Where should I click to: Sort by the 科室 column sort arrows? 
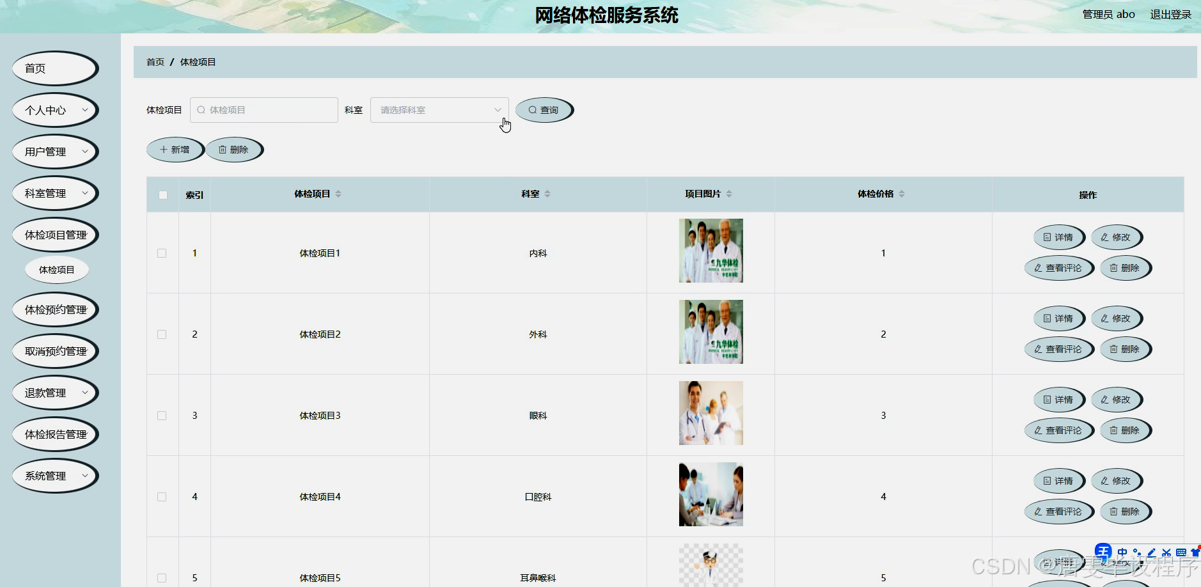tap(547, 194)
